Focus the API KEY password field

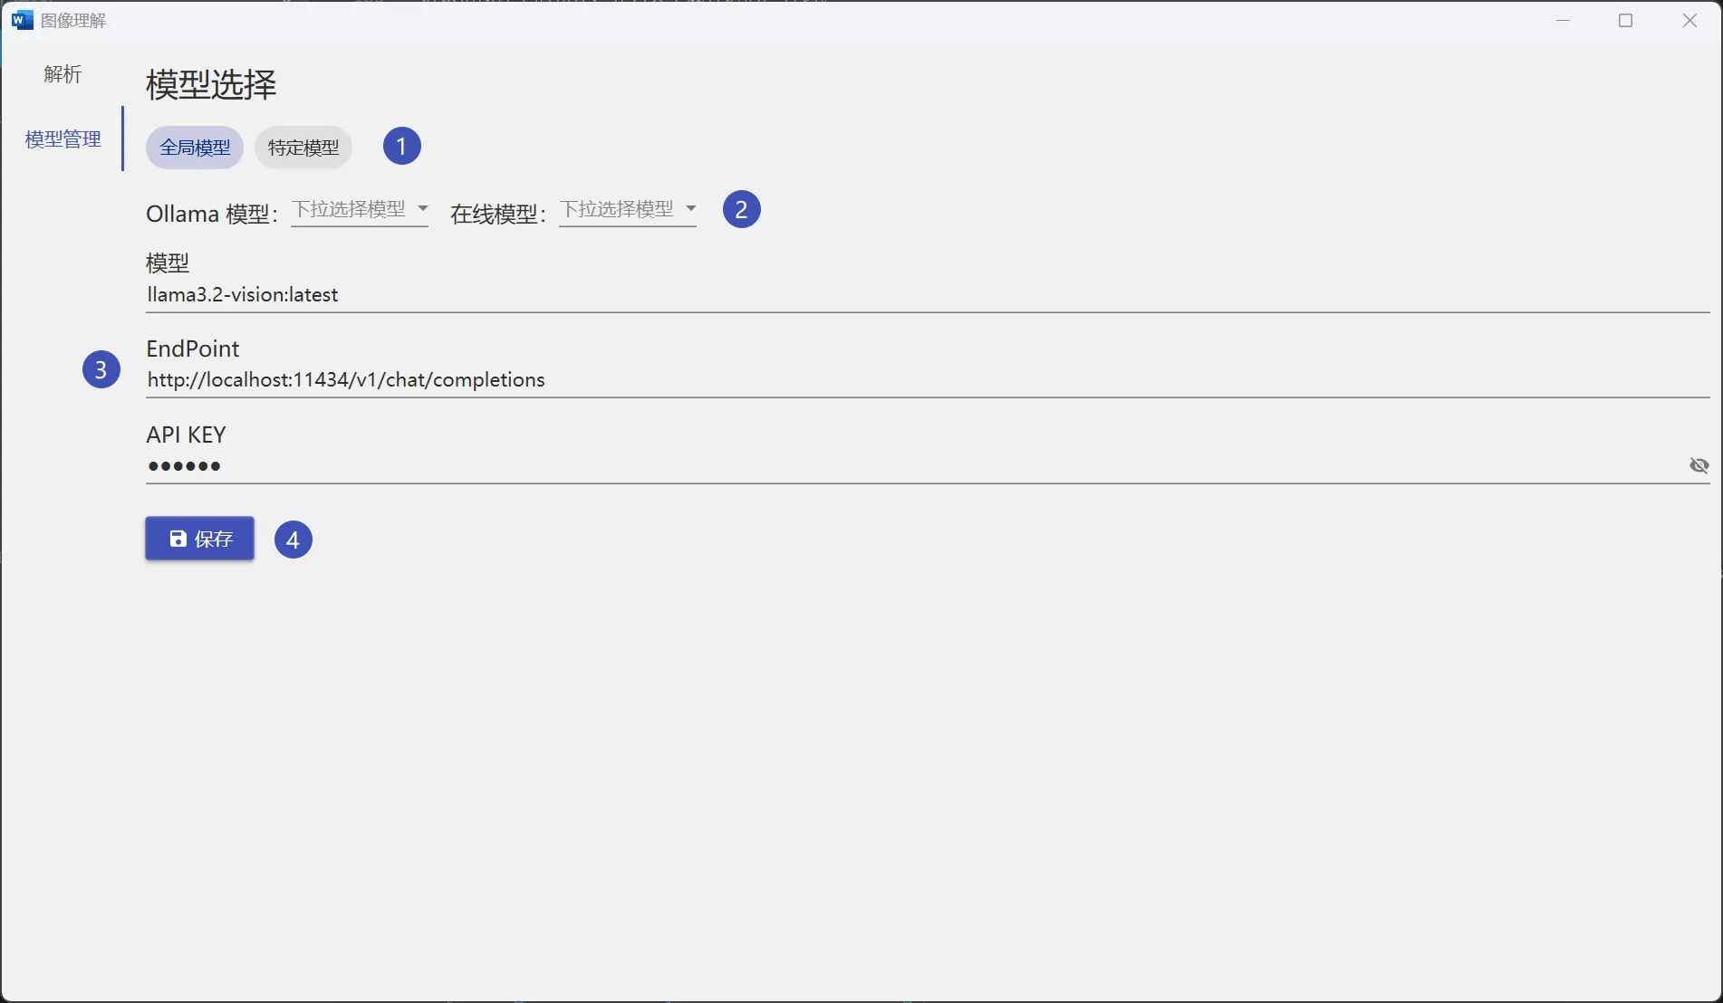pos(906,466)
